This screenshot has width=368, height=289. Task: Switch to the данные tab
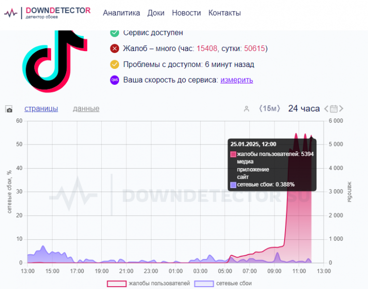point(86,108)
